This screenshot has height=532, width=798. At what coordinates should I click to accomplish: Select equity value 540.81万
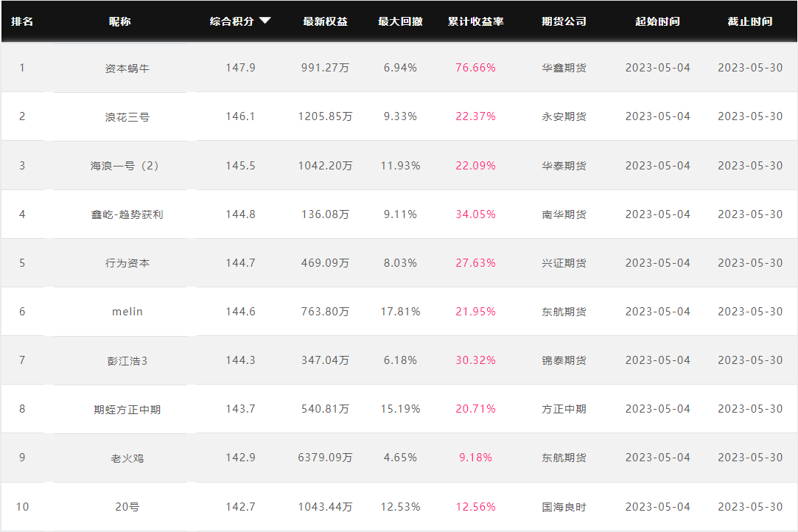point(325,409)
